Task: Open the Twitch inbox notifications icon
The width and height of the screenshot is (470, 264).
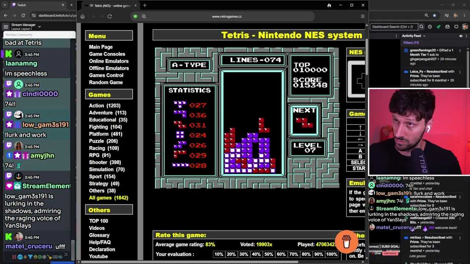Action: 447,26
